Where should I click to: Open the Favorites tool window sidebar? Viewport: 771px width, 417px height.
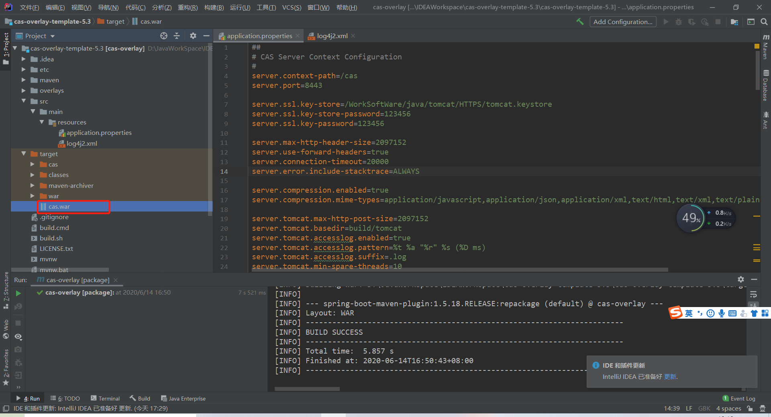tap(6, 367)
